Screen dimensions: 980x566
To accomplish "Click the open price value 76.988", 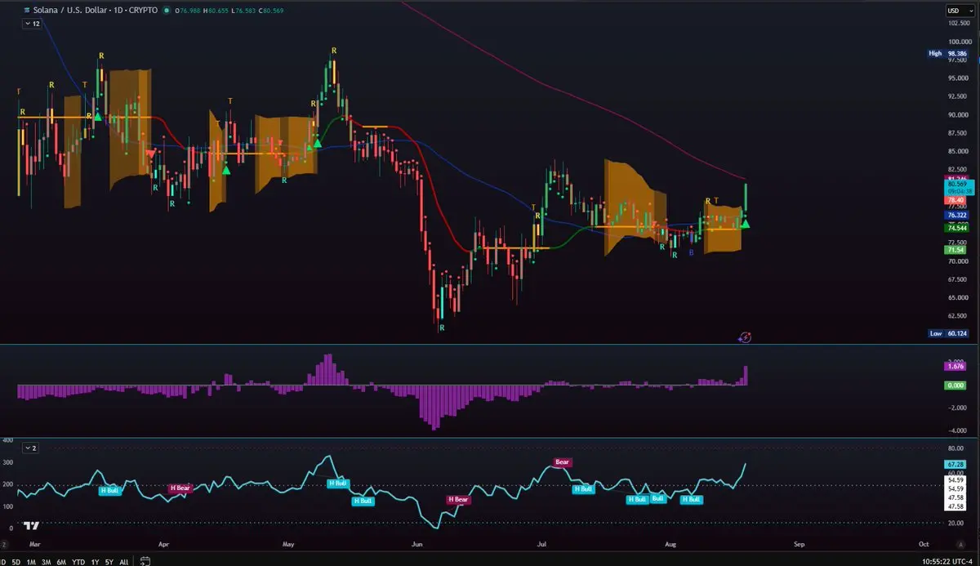I will pos(189,11).
